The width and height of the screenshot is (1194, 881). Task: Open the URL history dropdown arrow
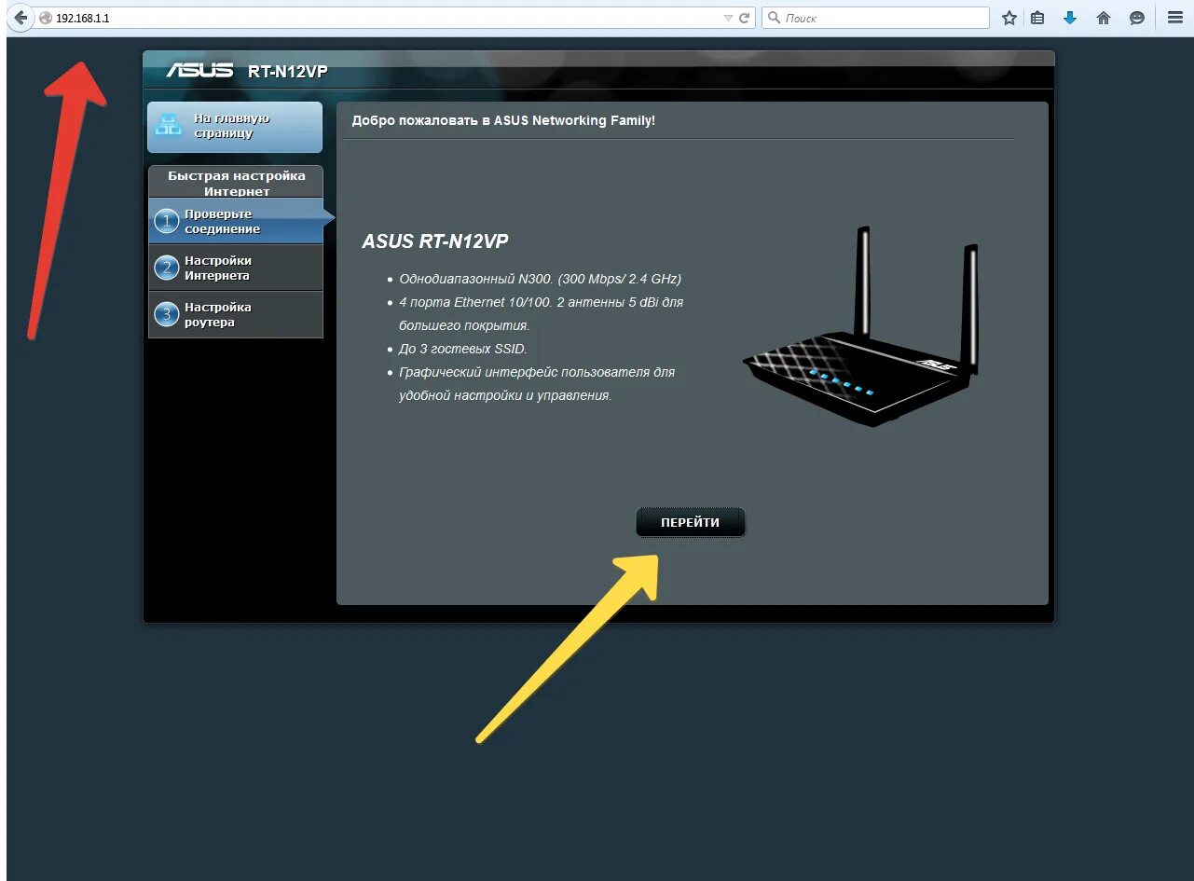point(728,18)
